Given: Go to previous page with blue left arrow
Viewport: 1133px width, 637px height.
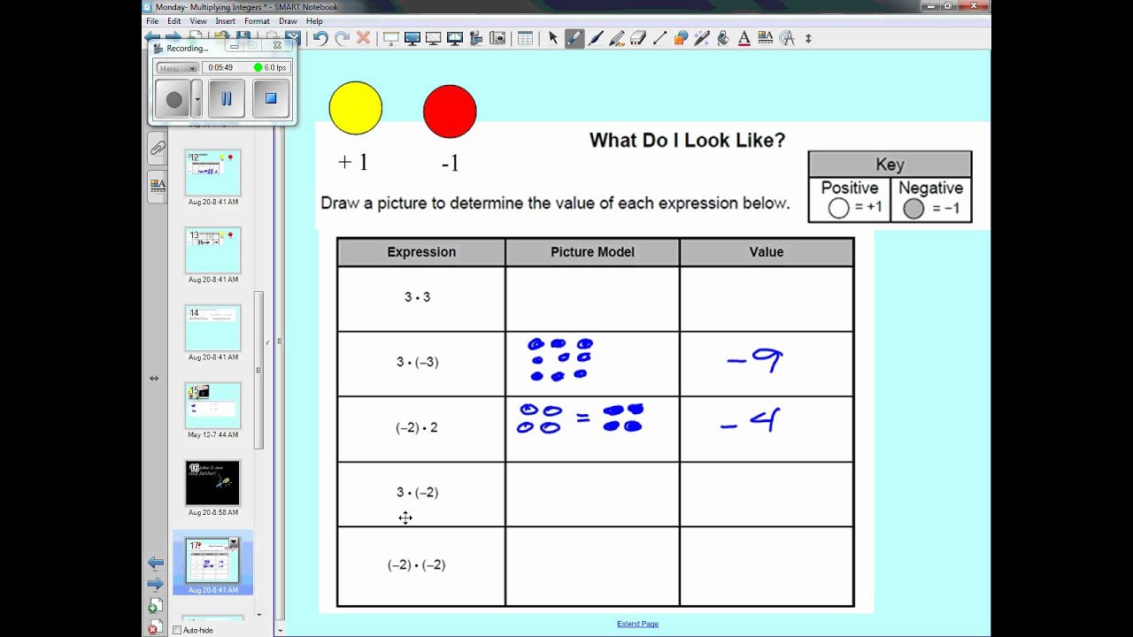Looking at the screenshot, I should pos(155,563).
